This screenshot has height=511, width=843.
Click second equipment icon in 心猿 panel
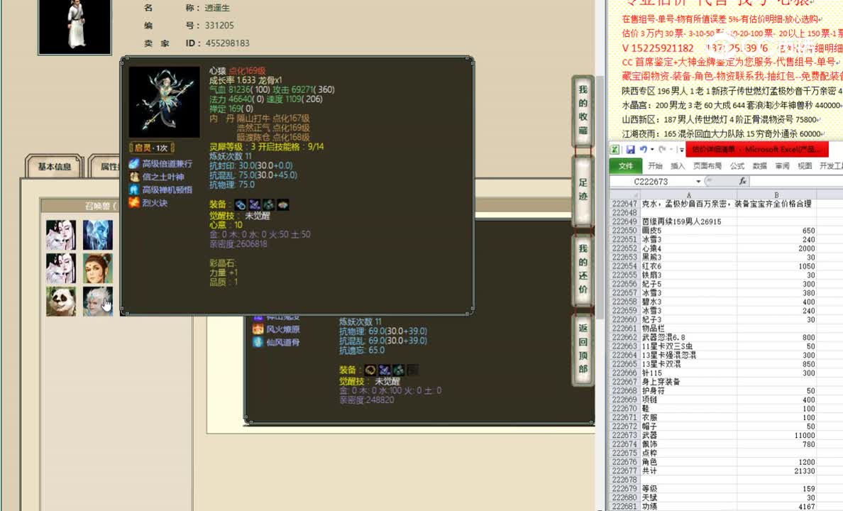254,204
